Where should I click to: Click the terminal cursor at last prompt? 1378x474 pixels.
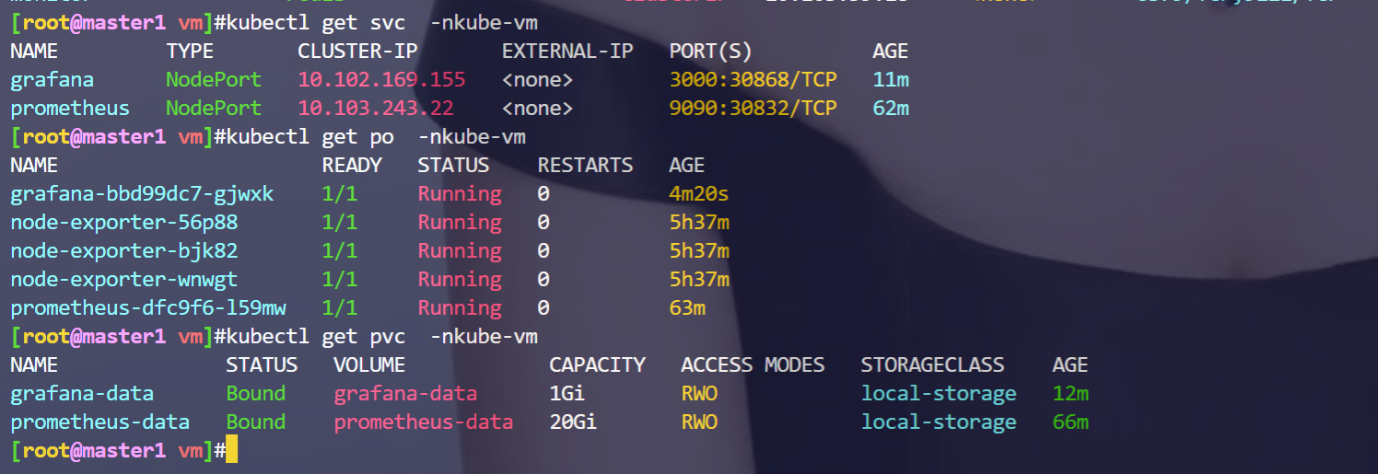231,451
